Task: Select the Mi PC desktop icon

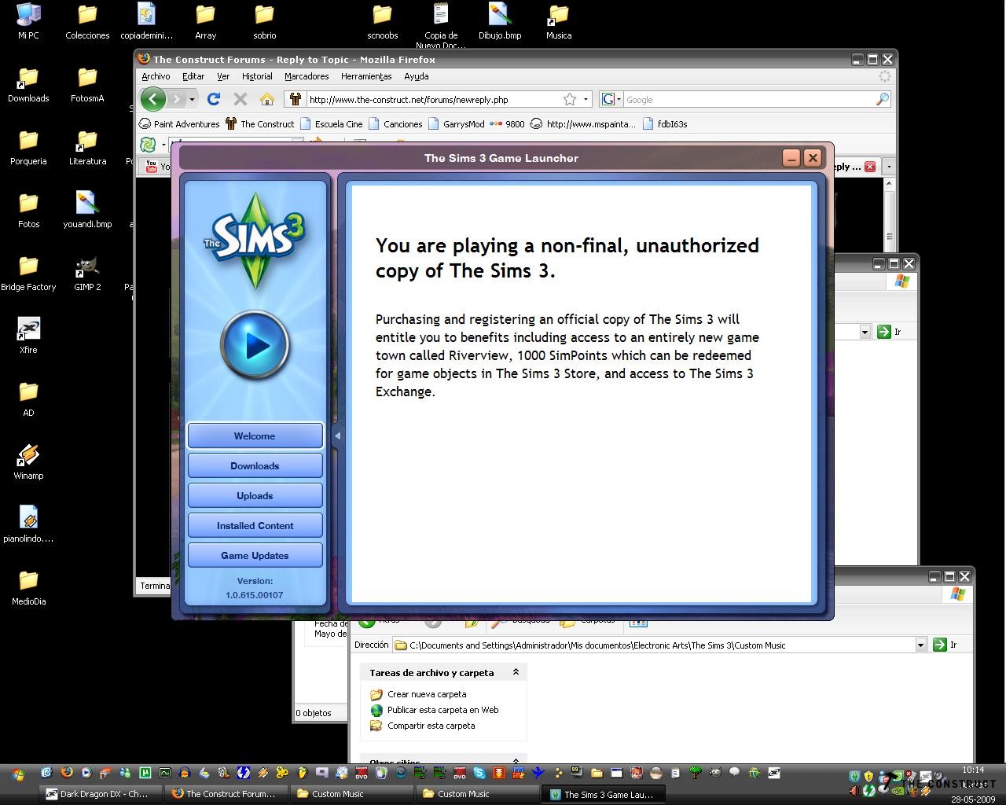Action: [x=28, y=21]
